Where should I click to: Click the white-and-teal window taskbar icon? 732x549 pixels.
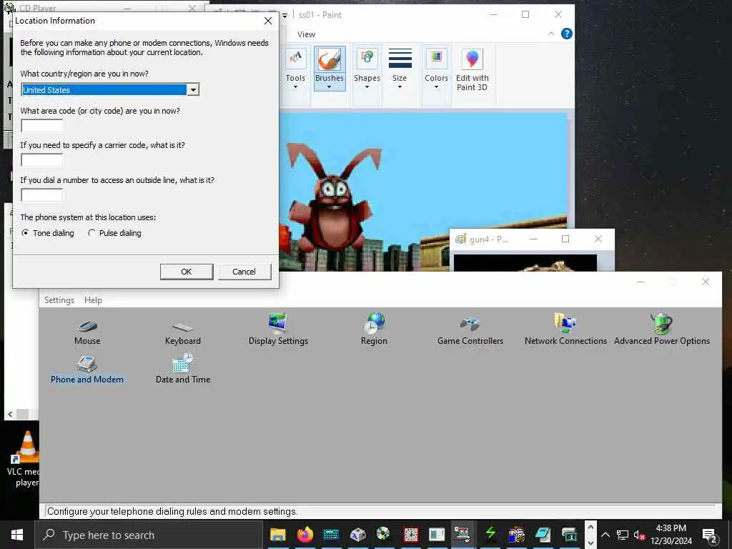[437, 535]
